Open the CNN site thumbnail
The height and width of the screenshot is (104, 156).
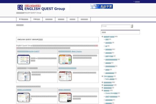coord(23,75)
